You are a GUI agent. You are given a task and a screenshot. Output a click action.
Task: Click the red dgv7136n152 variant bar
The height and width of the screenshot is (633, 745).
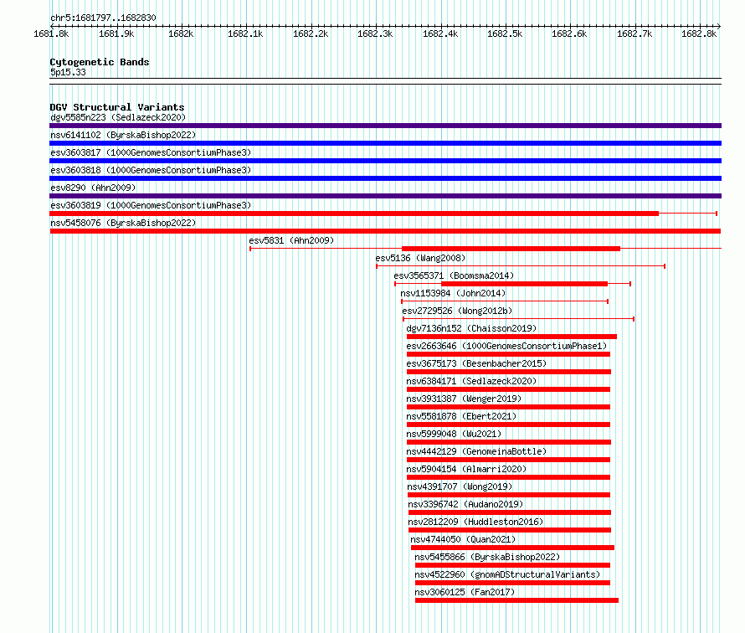click(511, 337)
